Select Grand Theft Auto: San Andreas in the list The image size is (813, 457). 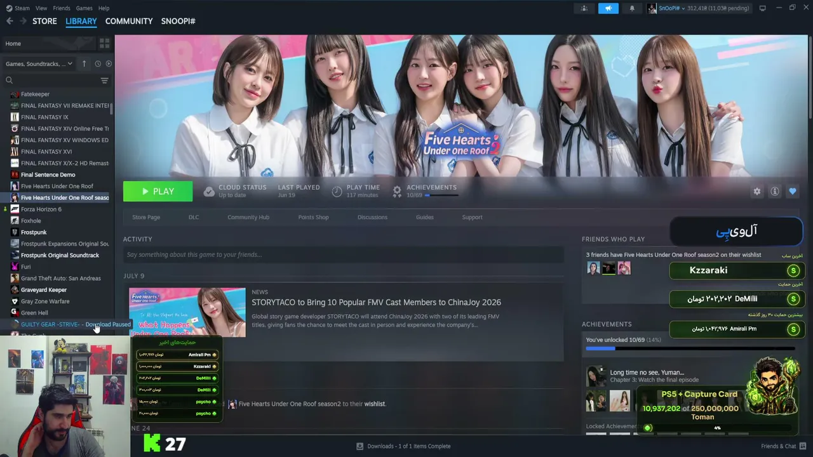pyautogui.click(x=60, y=278)
